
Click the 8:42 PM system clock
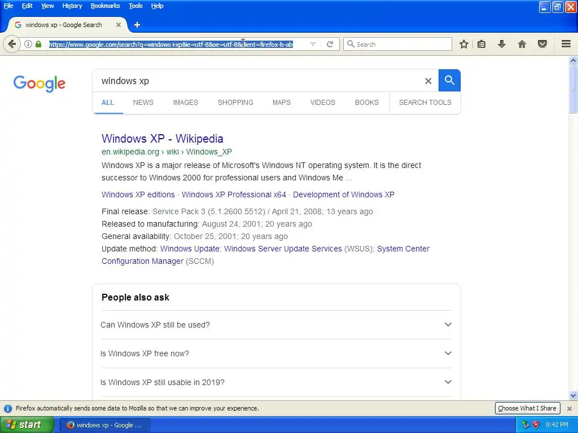pos(557,425)
